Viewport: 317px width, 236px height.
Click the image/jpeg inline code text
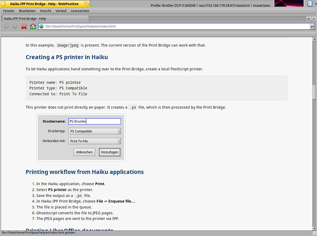68,45
